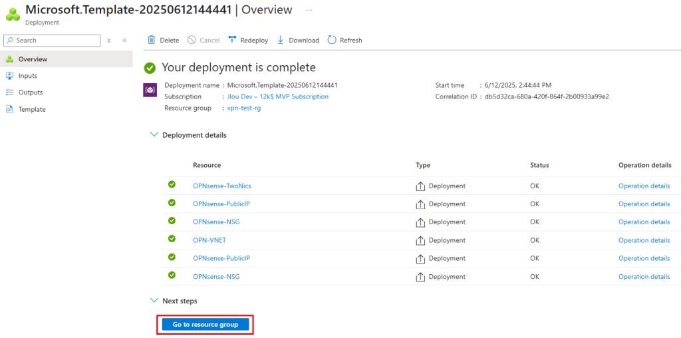Image resolution: width=681 pixels, height=338 pixels.
Task: Click the deployment type icon in OPNsense-TwoNics row
Action: coord(420,186)
